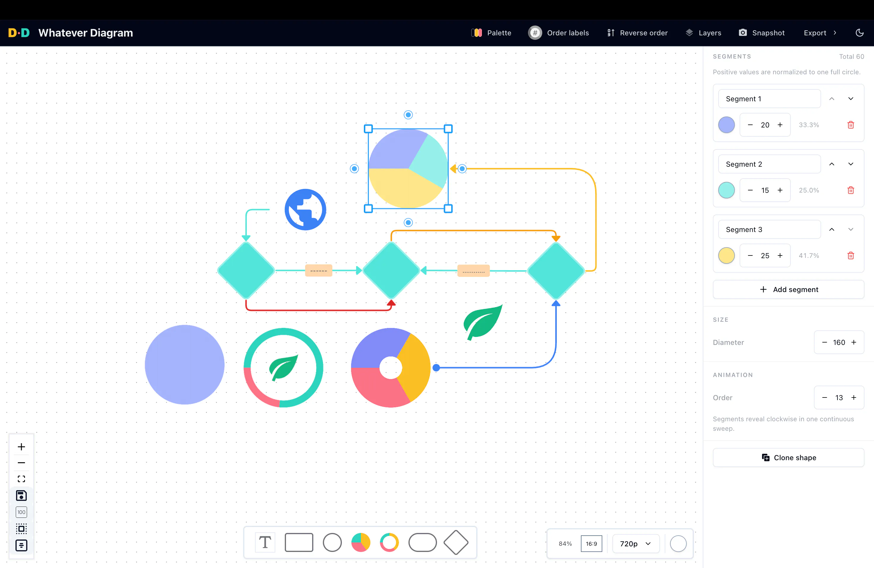Open the notes document icon

click(21, 545)
